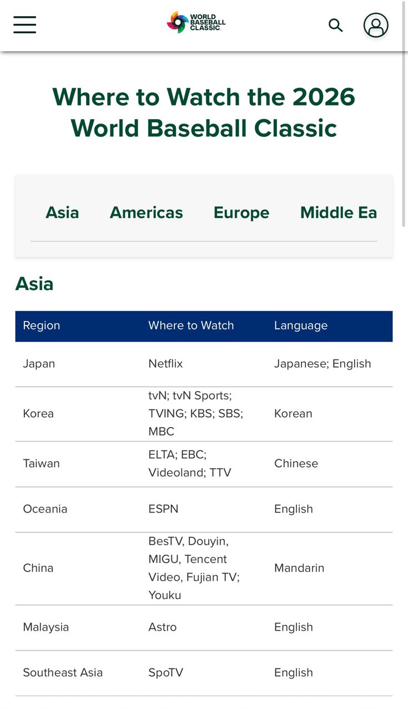
Task: Click Astro in the Malaysia row
Action: pyautogui.click(x=163, y=627)
